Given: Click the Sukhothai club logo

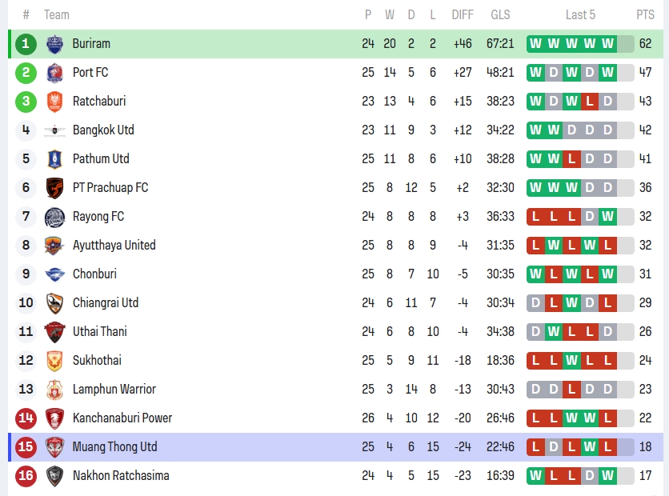Looking at the screenshot, I should (54, 361).
